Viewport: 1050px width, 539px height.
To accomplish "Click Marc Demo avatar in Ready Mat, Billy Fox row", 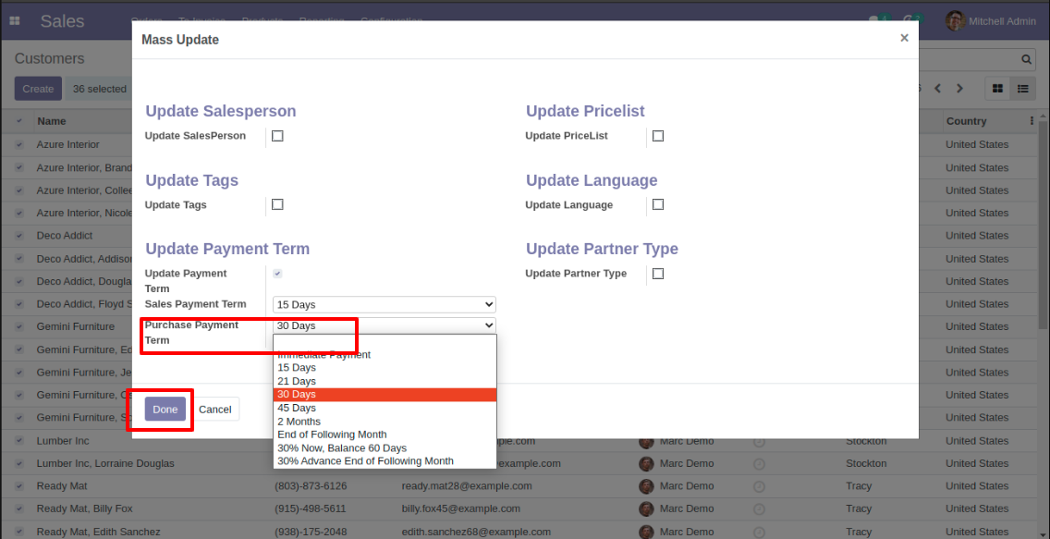I will (x=646, y=508).
